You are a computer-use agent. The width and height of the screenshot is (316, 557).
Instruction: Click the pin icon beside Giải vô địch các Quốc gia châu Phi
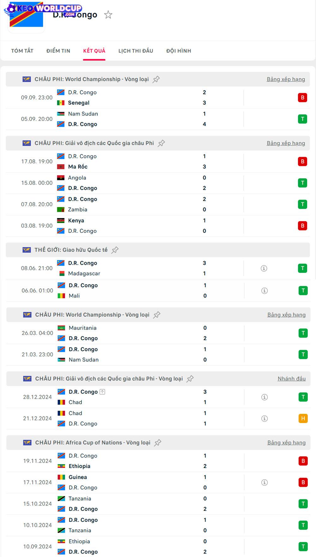pyautogui.click(x=161, y=143)
